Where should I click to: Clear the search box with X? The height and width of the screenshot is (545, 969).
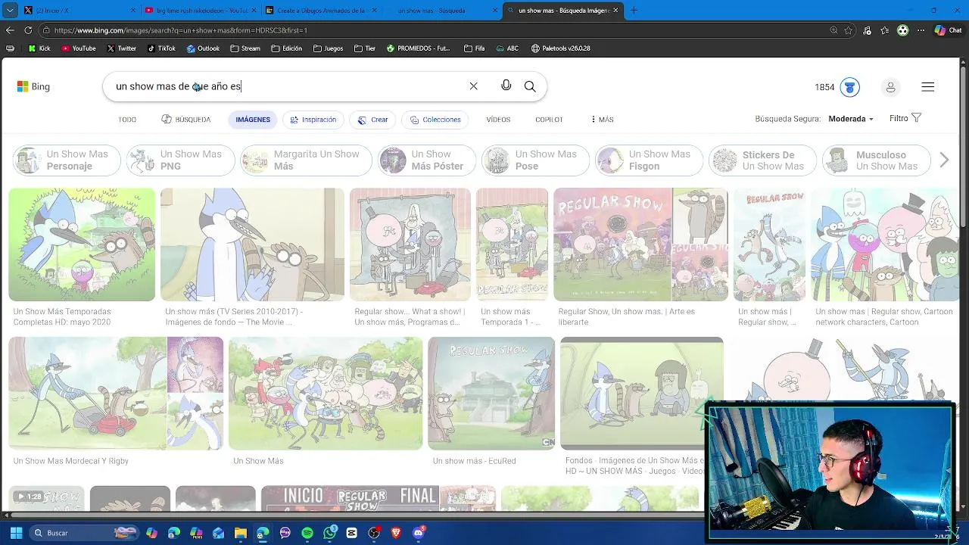click(473, 86)
